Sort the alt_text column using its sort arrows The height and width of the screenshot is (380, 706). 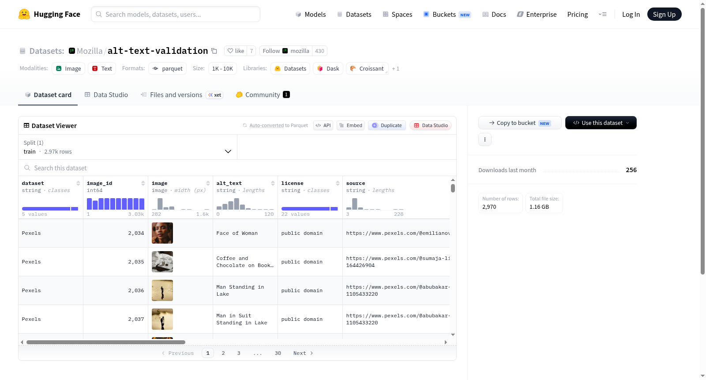pos(273,183)
